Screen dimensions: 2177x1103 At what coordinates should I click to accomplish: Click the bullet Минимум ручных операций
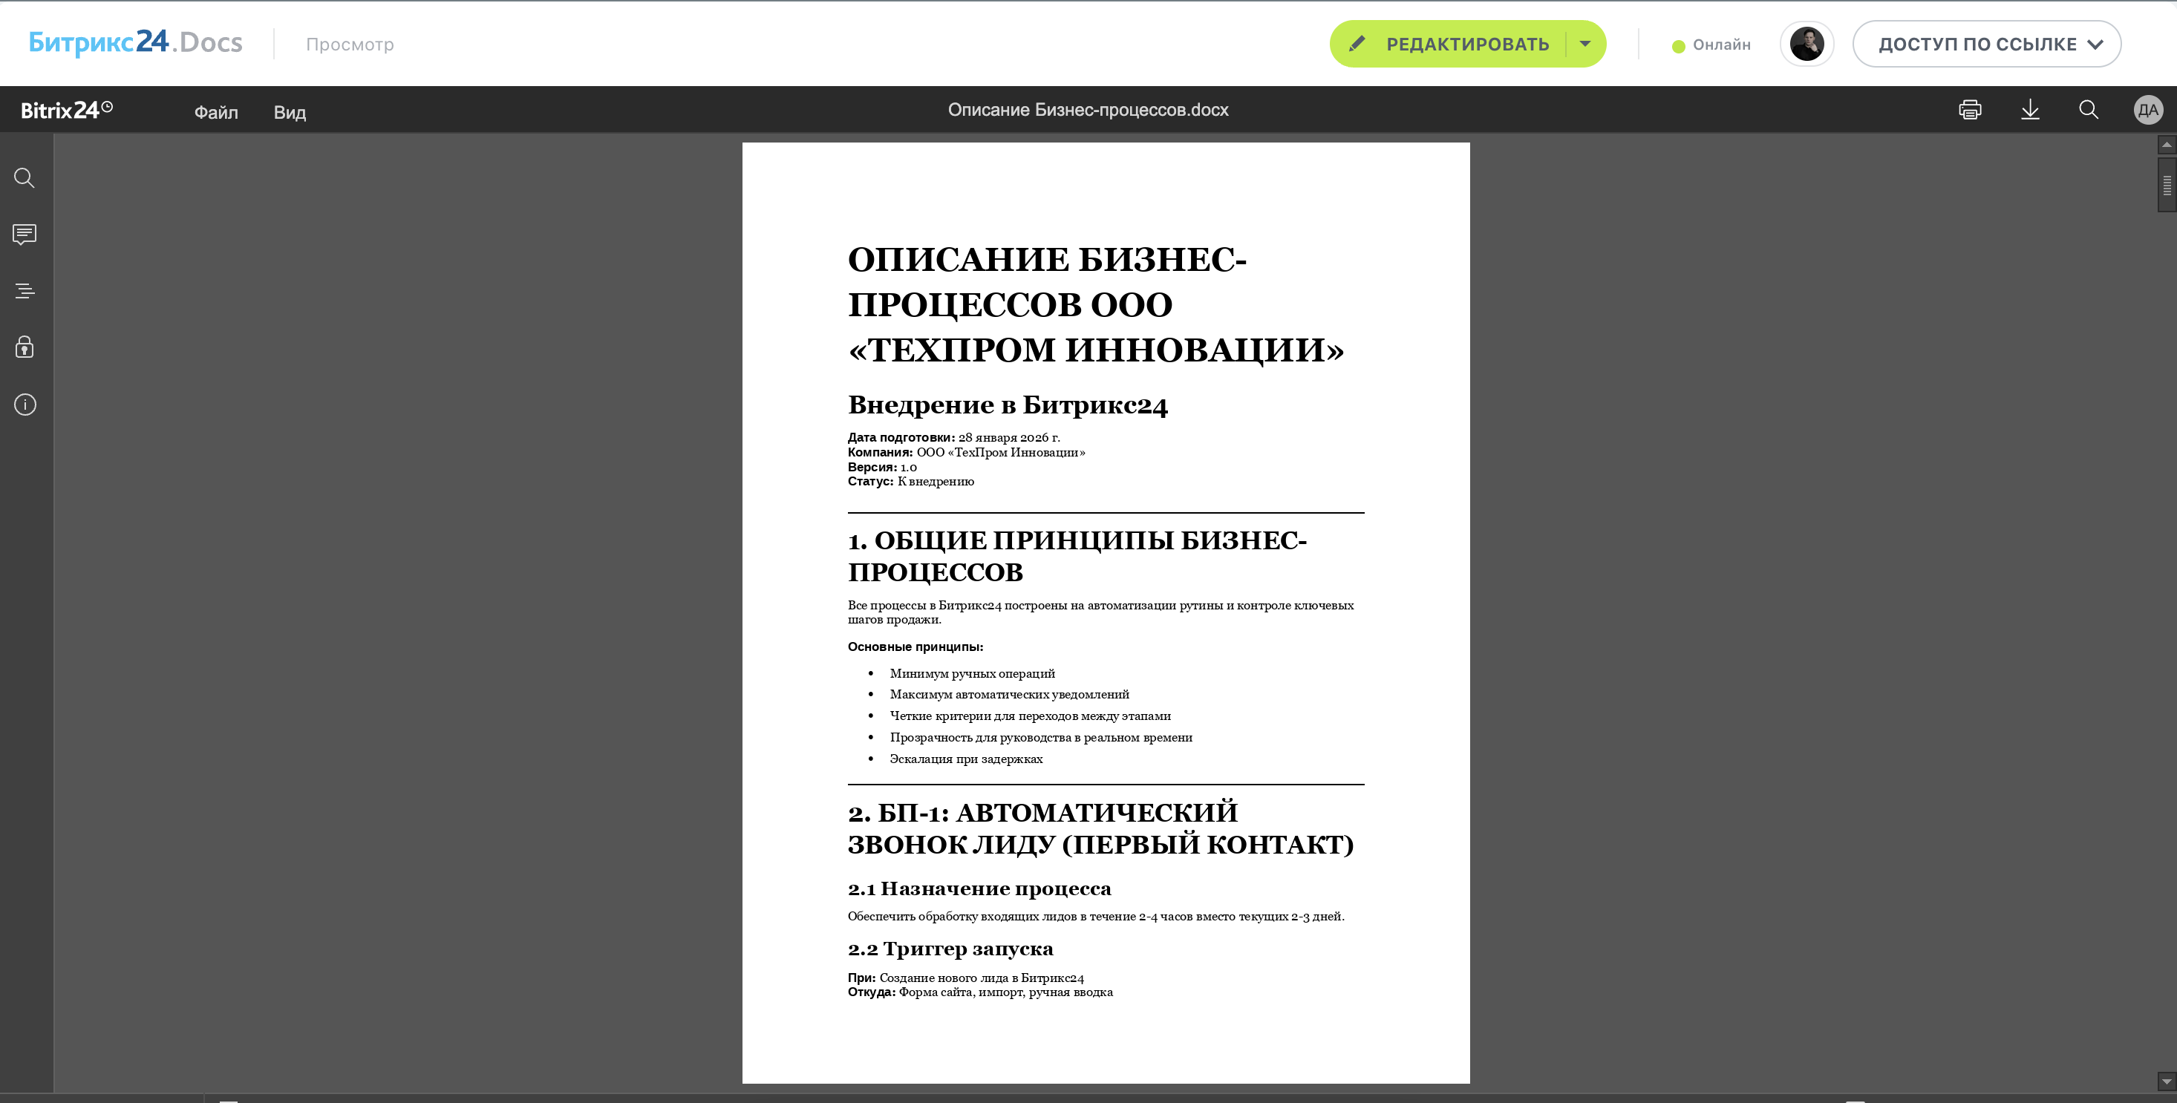click(972, 673)
